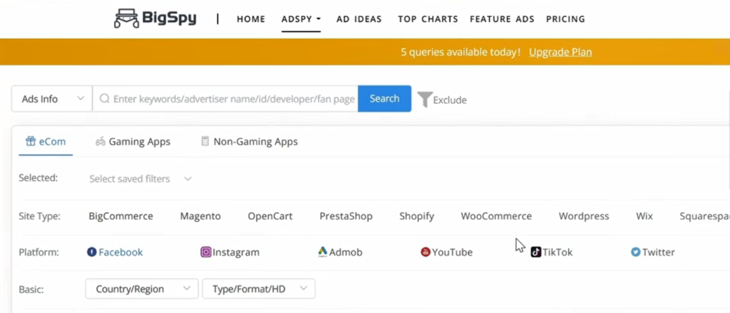Select Shopify site type
730x313 pixels.
pos(416,216)
